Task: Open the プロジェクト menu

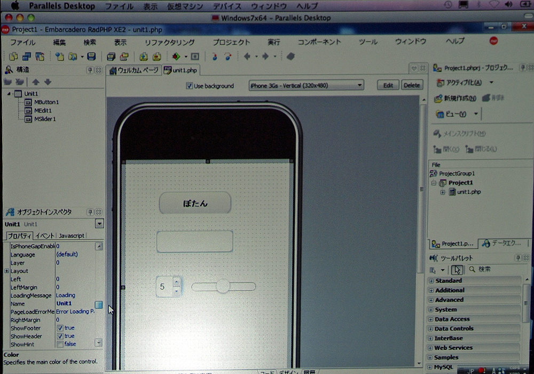Action: [x=232, y=42]
